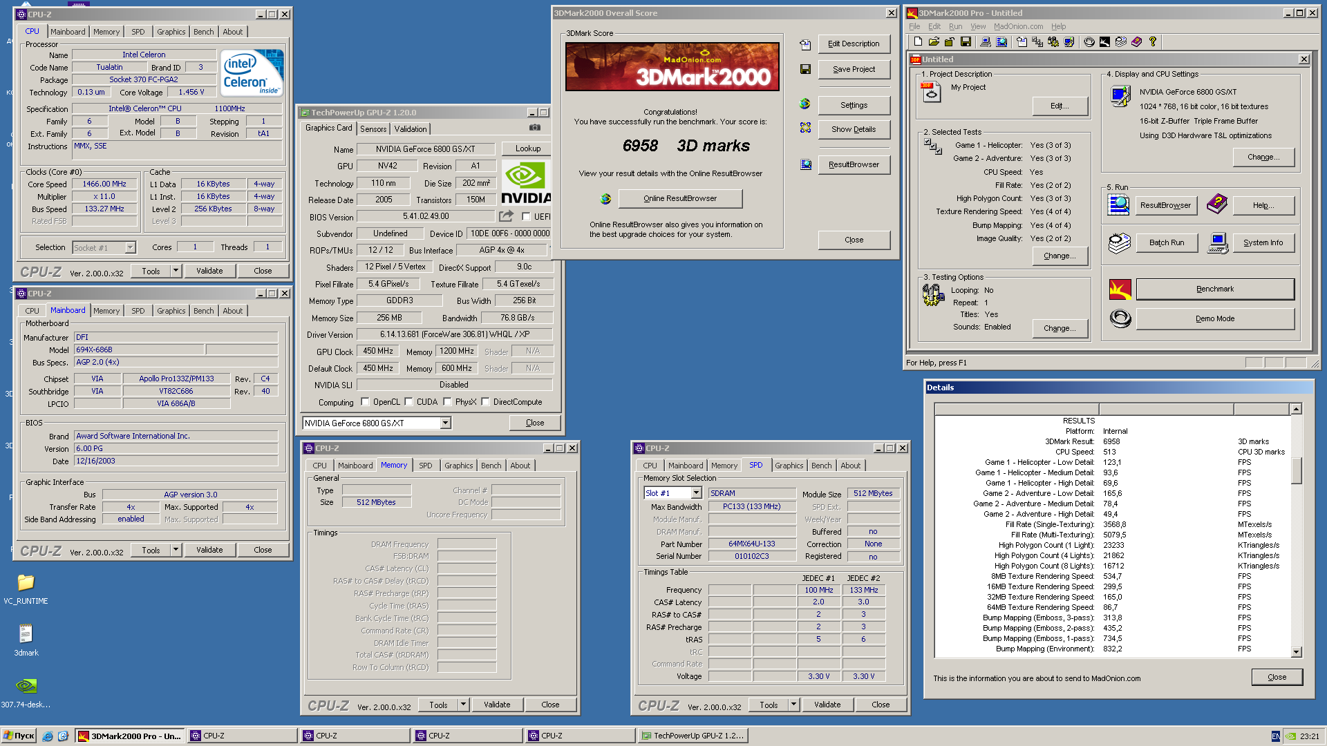The height and width of the screenshot is (746, 1327).
Task: Click Change button under Selected Tests
Action: tap(1060, 256)
